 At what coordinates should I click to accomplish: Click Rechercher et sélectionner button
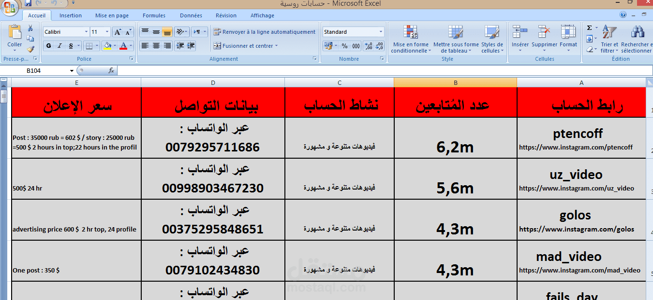click(x=637, y=39)
